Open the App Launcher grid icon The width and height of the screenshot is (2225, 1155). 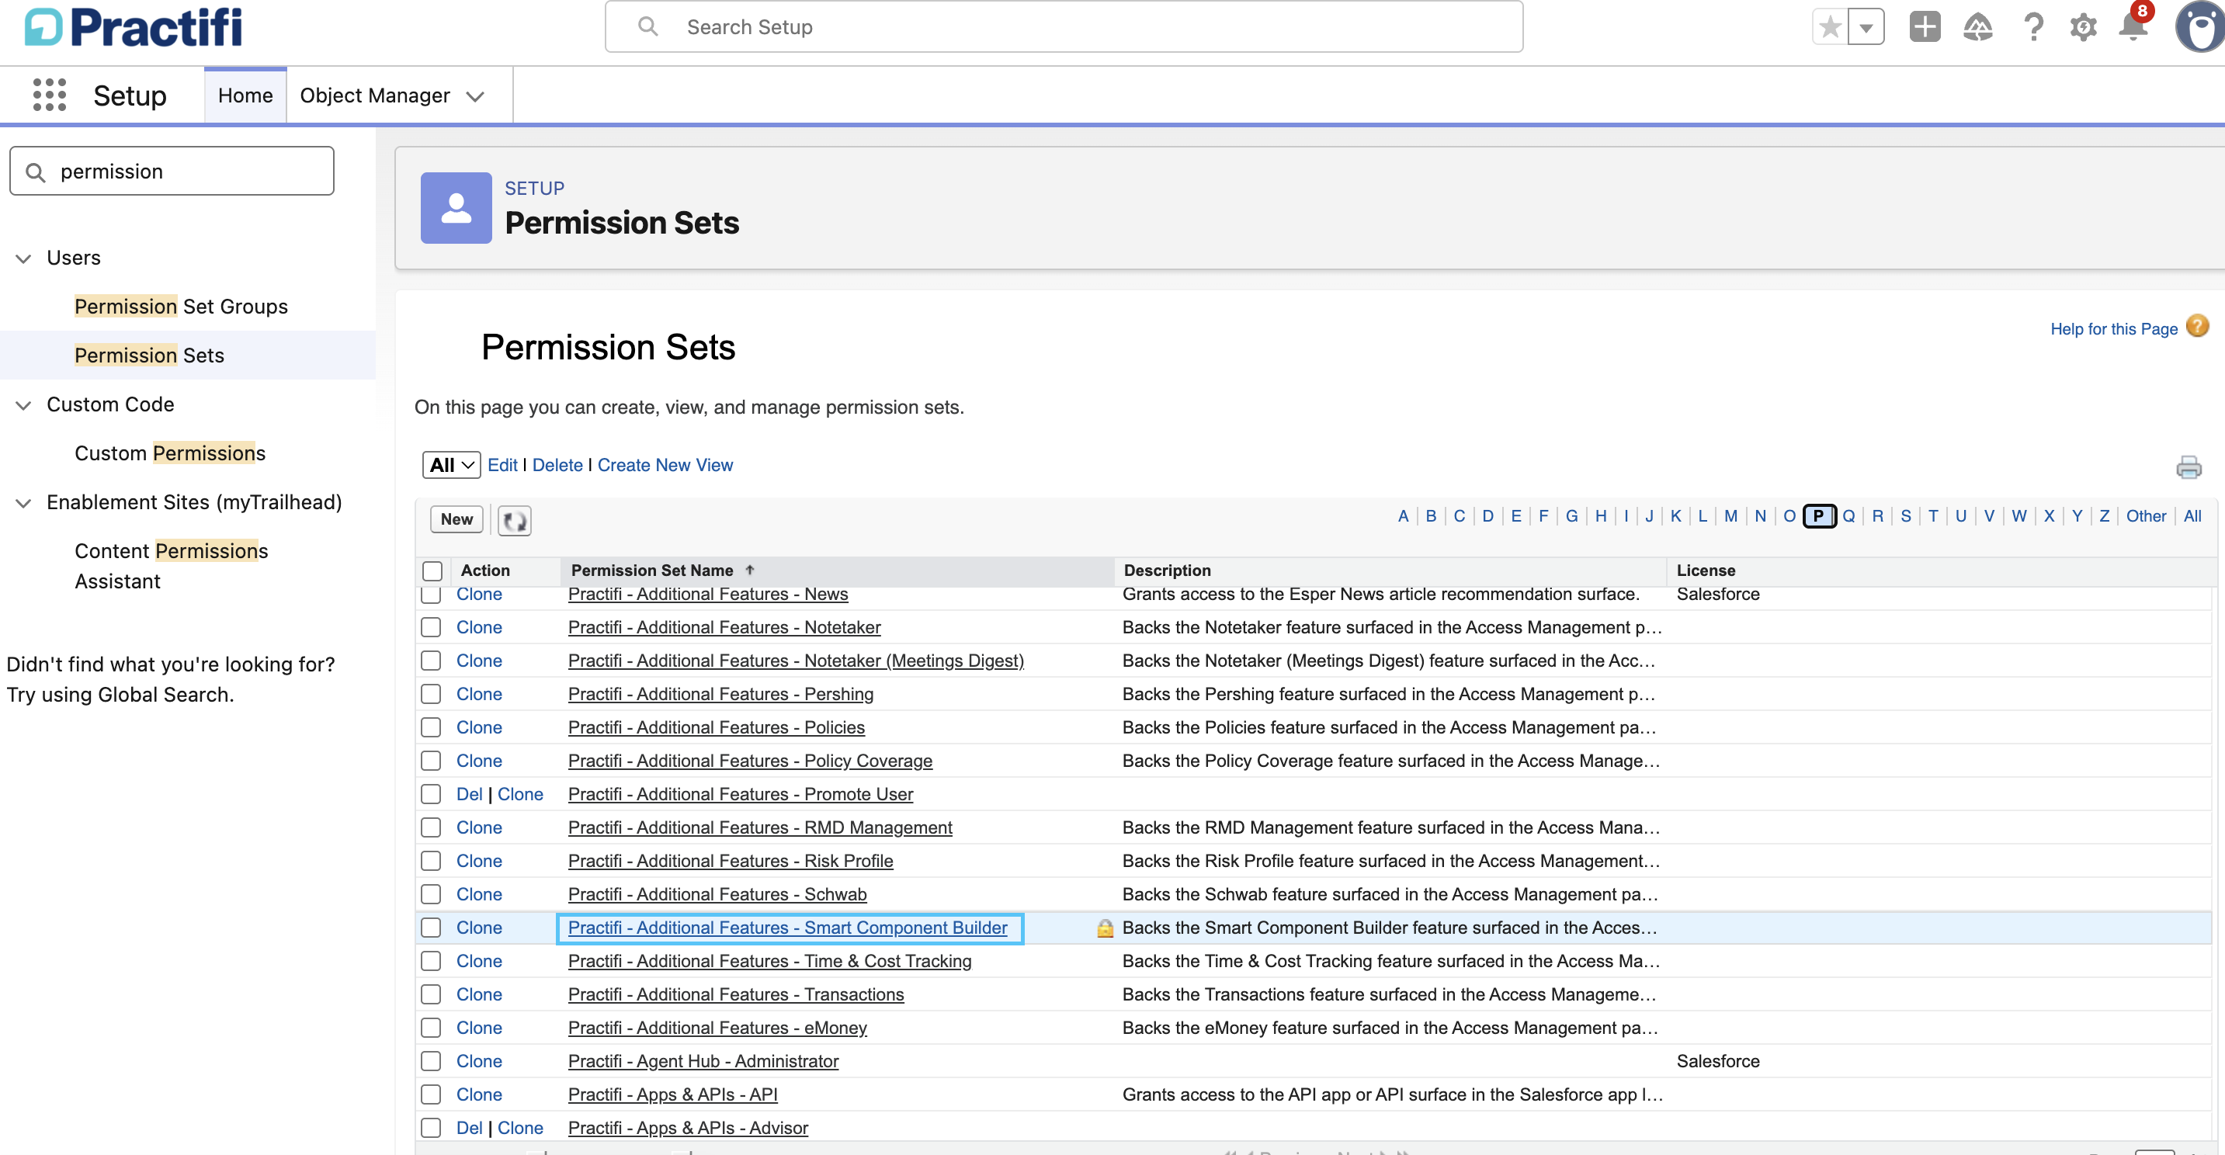click(x=49, y=95)
